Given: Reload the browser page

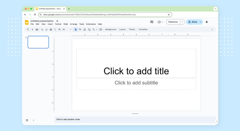Looking at the screenshot, I should (x=35, y=15).
